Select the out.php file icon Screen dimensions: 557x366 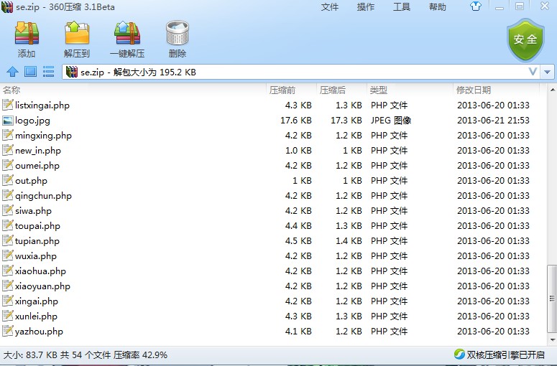(x=8, y=181)
